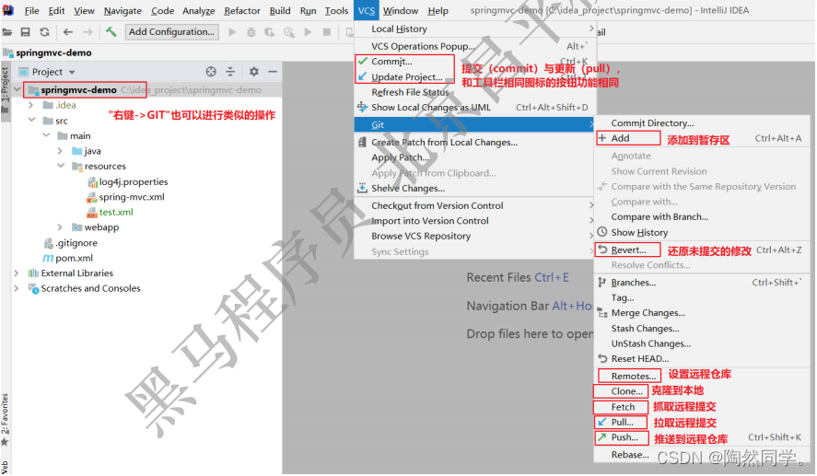Screen dimensions: 817x476
Task: Expand Scratches and Consoles node
Action: click(17, 288)
